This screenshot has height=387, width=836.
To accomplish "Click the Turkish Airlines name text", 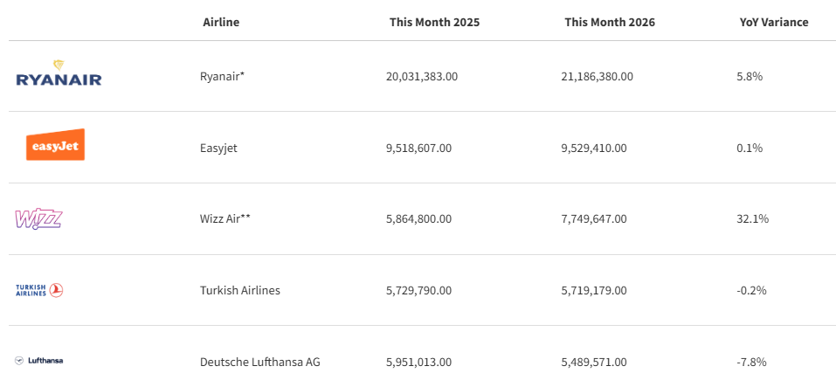I will click(240, 290).
